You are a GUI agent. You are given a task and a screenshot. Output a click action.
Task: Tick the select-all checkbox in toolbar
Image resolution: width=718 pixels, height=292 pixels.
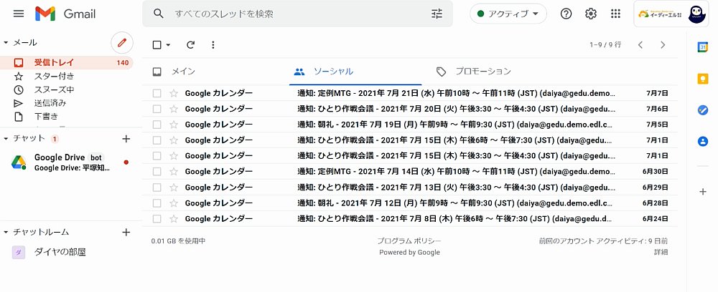(157, 44)
